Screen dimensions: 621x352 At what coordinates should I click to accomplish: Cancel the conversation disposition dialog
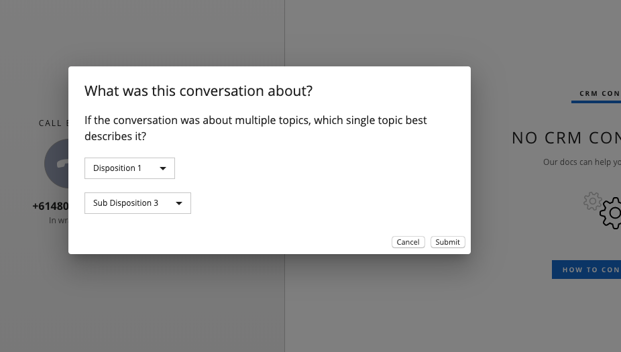[x=408, y=242]
